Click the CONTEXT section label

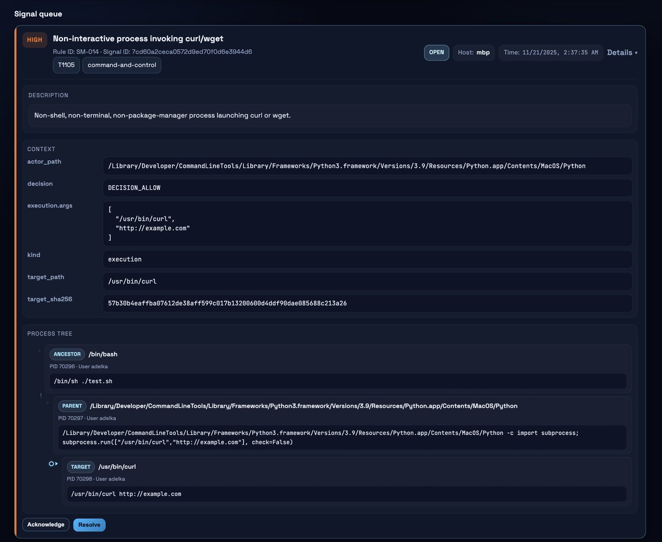point(41,149)
